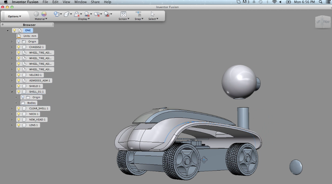
Task: Click the Select dropdown label
Action: point(153,19)
